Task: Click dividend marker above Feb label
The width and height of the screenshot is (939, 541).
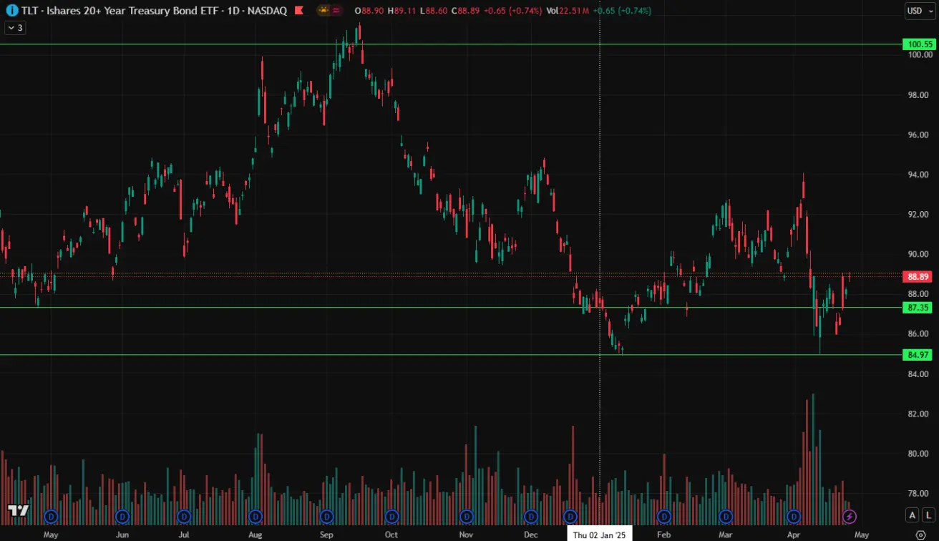Action: [663, 516]
